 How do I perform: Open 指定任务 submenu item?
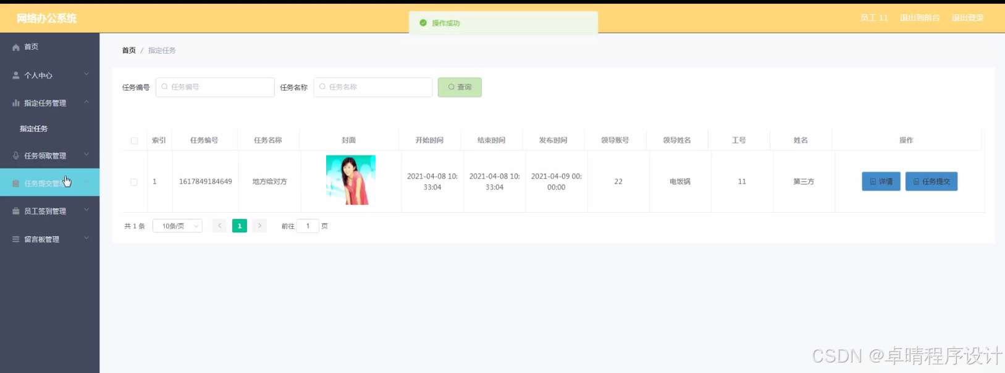[x=49, y=129]
